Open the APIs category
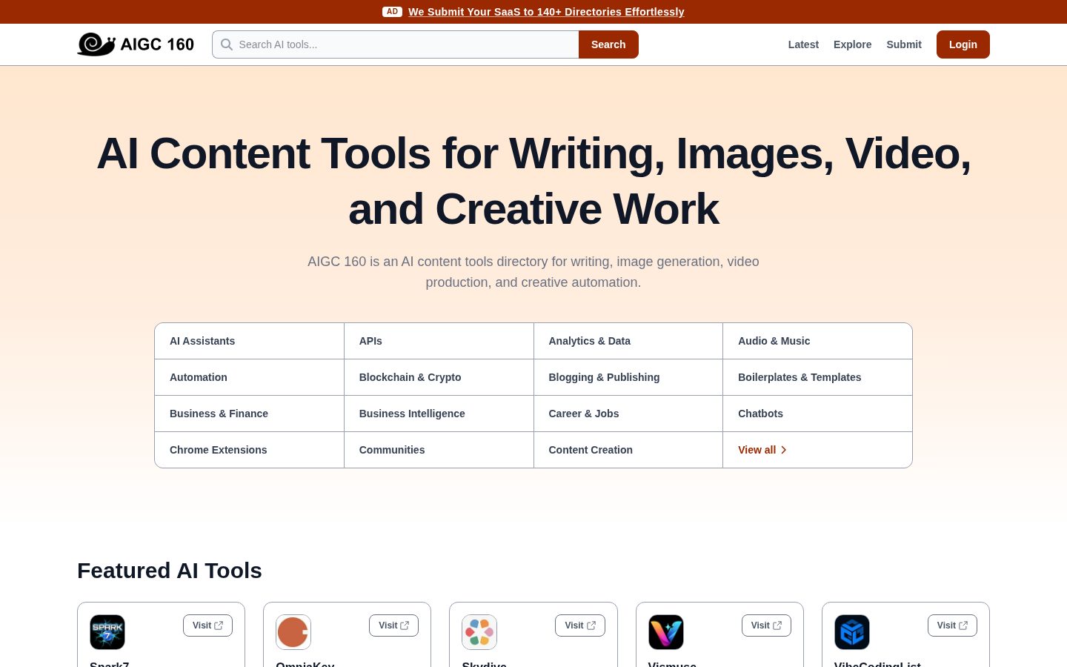Image resolution: width=1067 pixels, height=667 pixels. pyautogui.click(x=439, y=341)
